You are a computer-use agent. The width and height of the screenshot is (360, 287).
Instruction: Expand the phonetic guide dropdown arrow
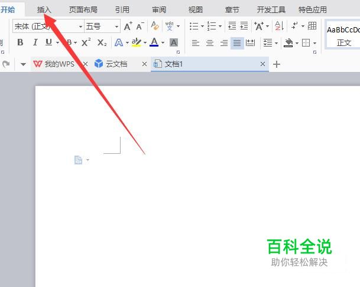tap(179, 26)
